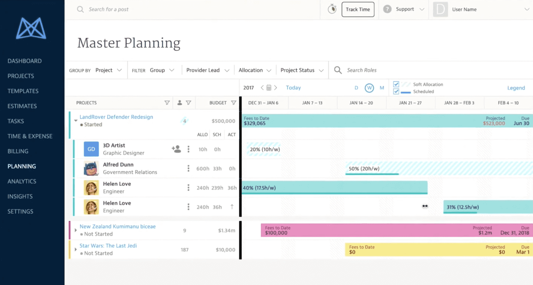Viewport: 533px width, 285px height.
Task: Switch to the Week view toggle
Action: [369, 88]
